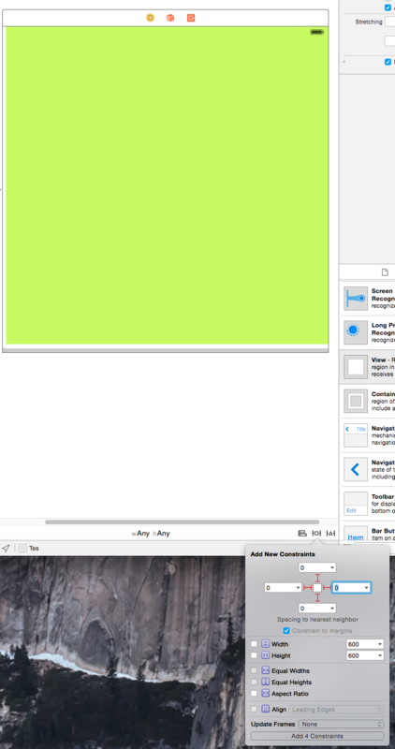Click the purple Width constraint icon

(x=266, y=644)
